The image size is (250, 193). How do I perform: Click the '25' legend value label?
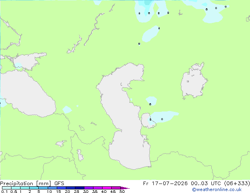[x=76, y=191]
